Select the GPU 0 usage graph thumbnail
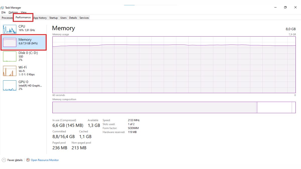This screenshot has width=301, height=169. 10,85
